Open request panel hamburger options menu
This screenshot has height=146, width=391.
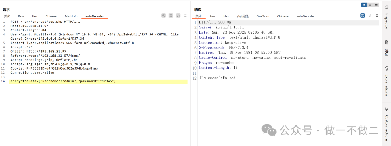[185, 16]
